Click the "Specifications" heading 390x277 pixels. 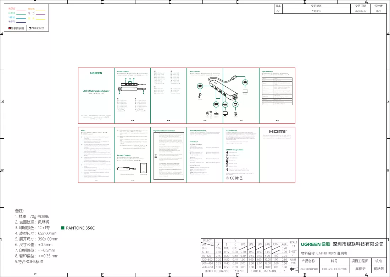[x=267, y=71]
